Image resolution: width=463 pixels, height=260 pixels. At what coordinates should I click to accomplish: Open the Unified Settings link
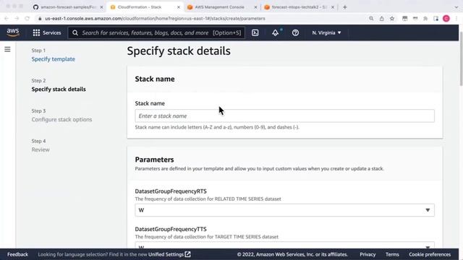(x=169, y=254)
